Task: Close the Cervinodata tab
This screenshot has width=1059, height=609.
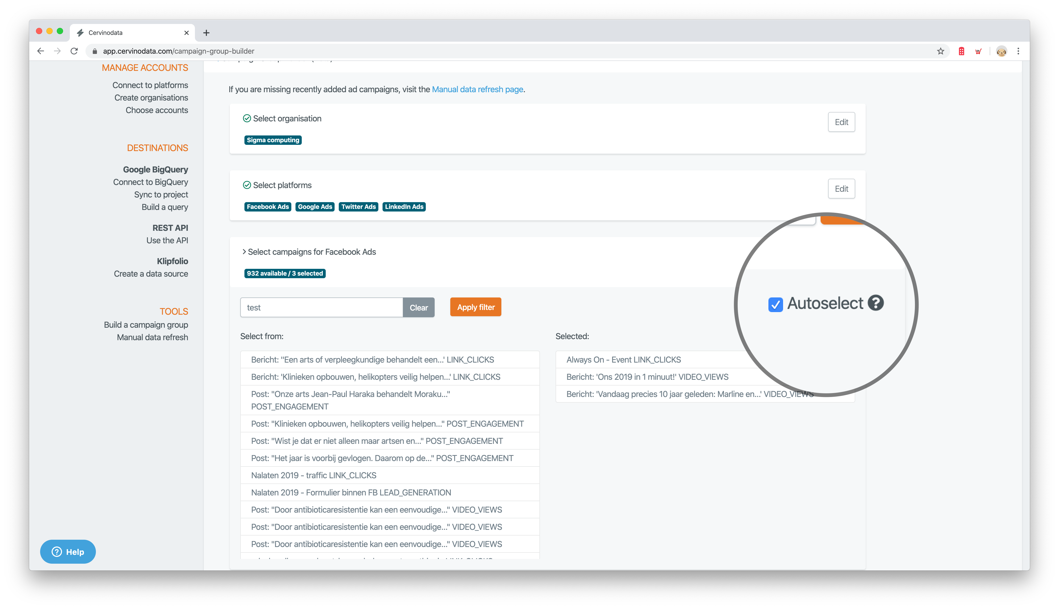Action: (186, 33)
